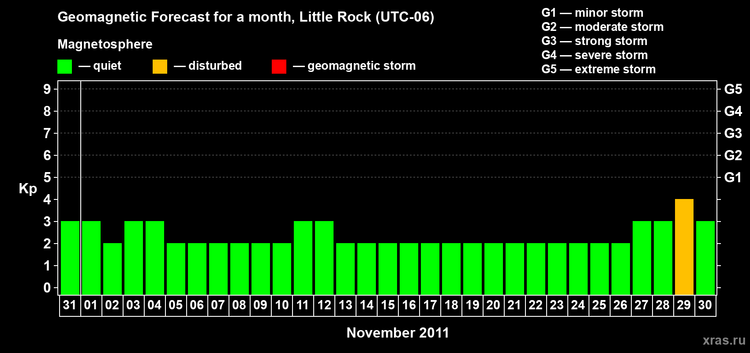Click the green quiet legend swatch
Viewport: 750px width, 353px height.
64,67
